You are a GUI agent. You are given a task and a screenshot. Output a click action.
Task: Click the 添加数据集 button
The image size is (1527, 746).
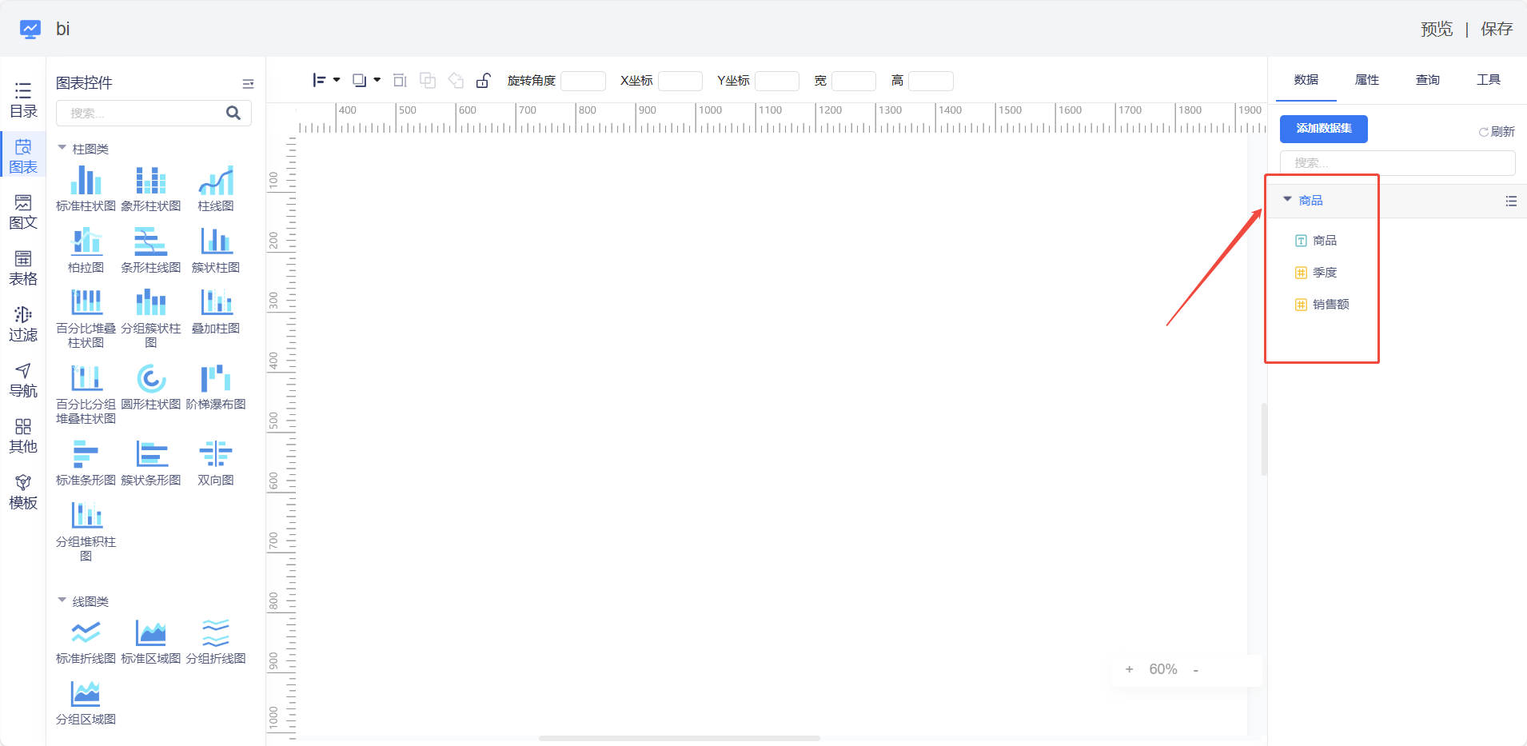tap(1323, 129)
